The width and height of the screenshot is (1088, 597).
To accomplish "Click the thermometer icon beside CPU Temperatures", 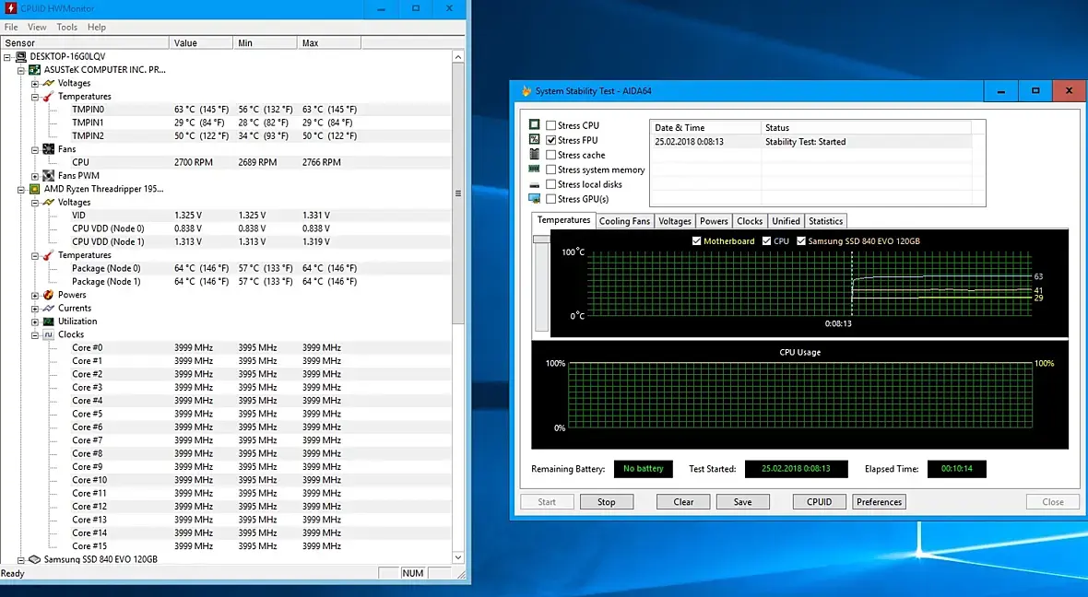I will coord(49,255).
